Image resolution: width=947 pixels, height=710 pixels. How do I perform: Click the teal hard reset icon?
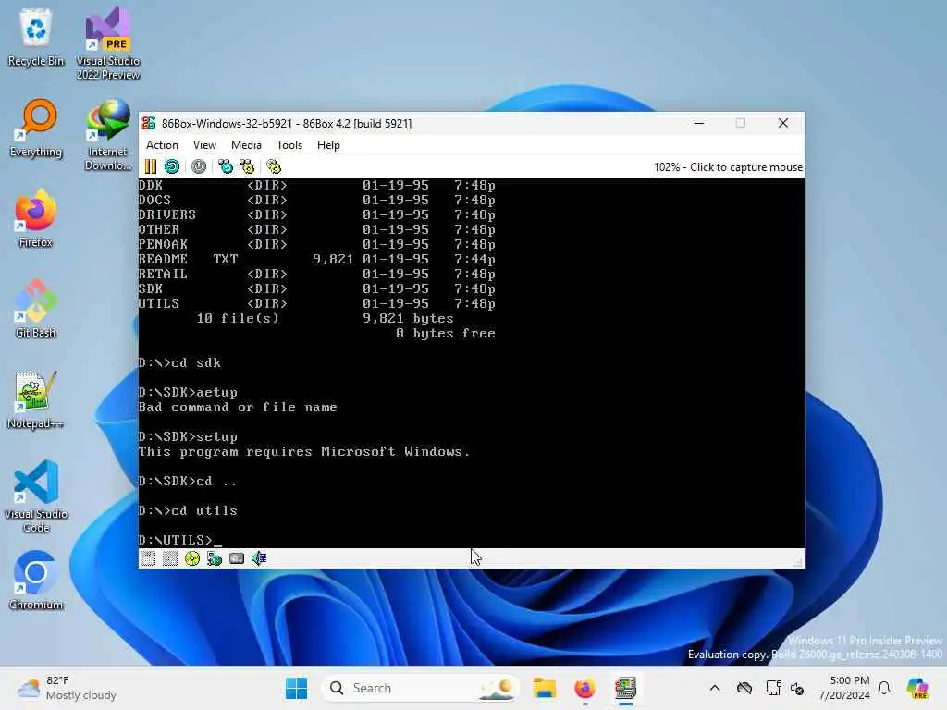coord(172,166)
